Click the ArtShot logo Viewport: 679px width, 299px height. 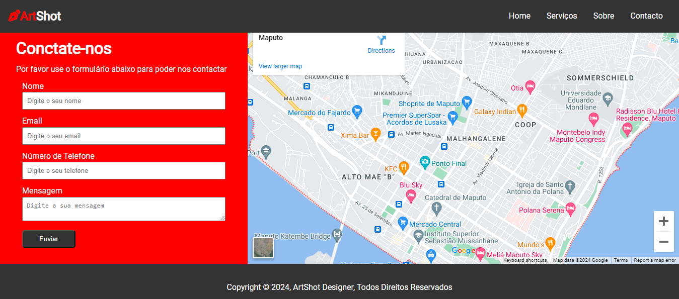(35, 16)
